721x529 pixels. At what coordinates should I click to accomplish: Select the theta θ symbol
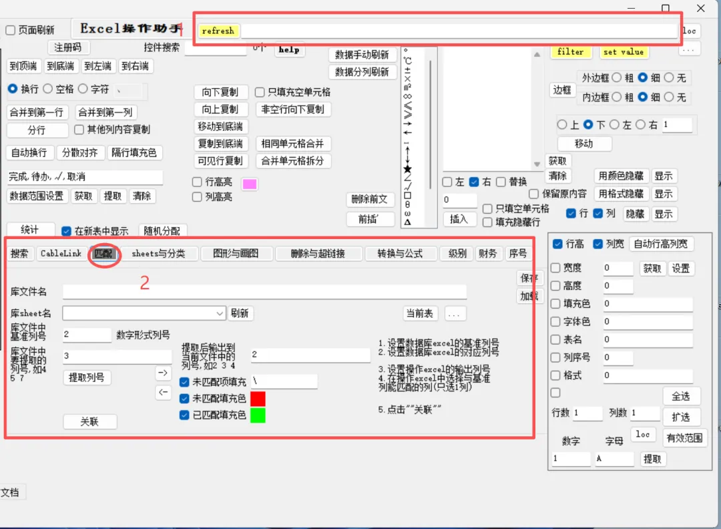(407, 204)
